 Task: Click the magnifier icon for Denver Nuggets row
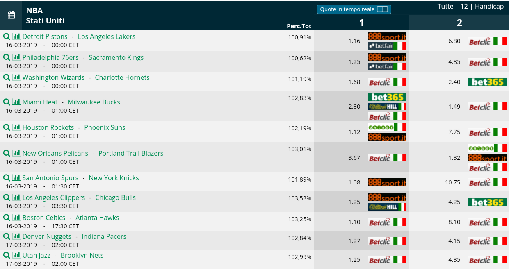(7, 236)
